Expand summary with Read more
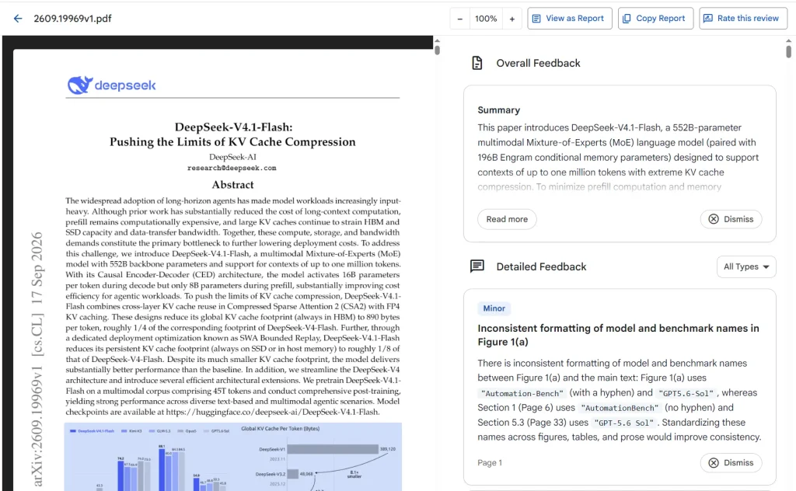Image resolution: width=796 pixels, height=491 pixels. click(x=507, y=219)
